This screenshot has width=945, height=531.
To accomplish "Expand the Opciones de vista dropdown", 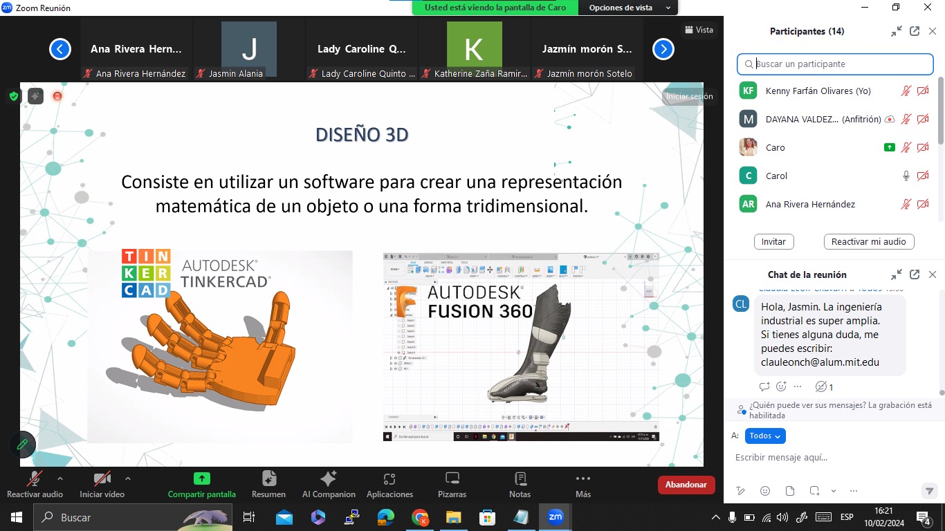I will click(x=629, y=8).
